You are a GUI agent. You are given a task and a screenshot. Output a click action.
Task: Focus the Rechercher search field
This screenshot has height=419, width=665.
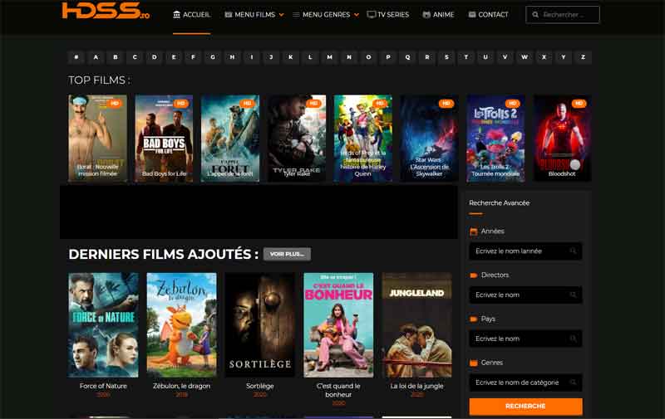(x=563, y=14)
